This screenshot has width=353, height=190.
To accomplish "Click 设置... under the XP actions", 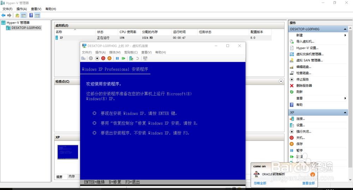I will coord(300,125).
